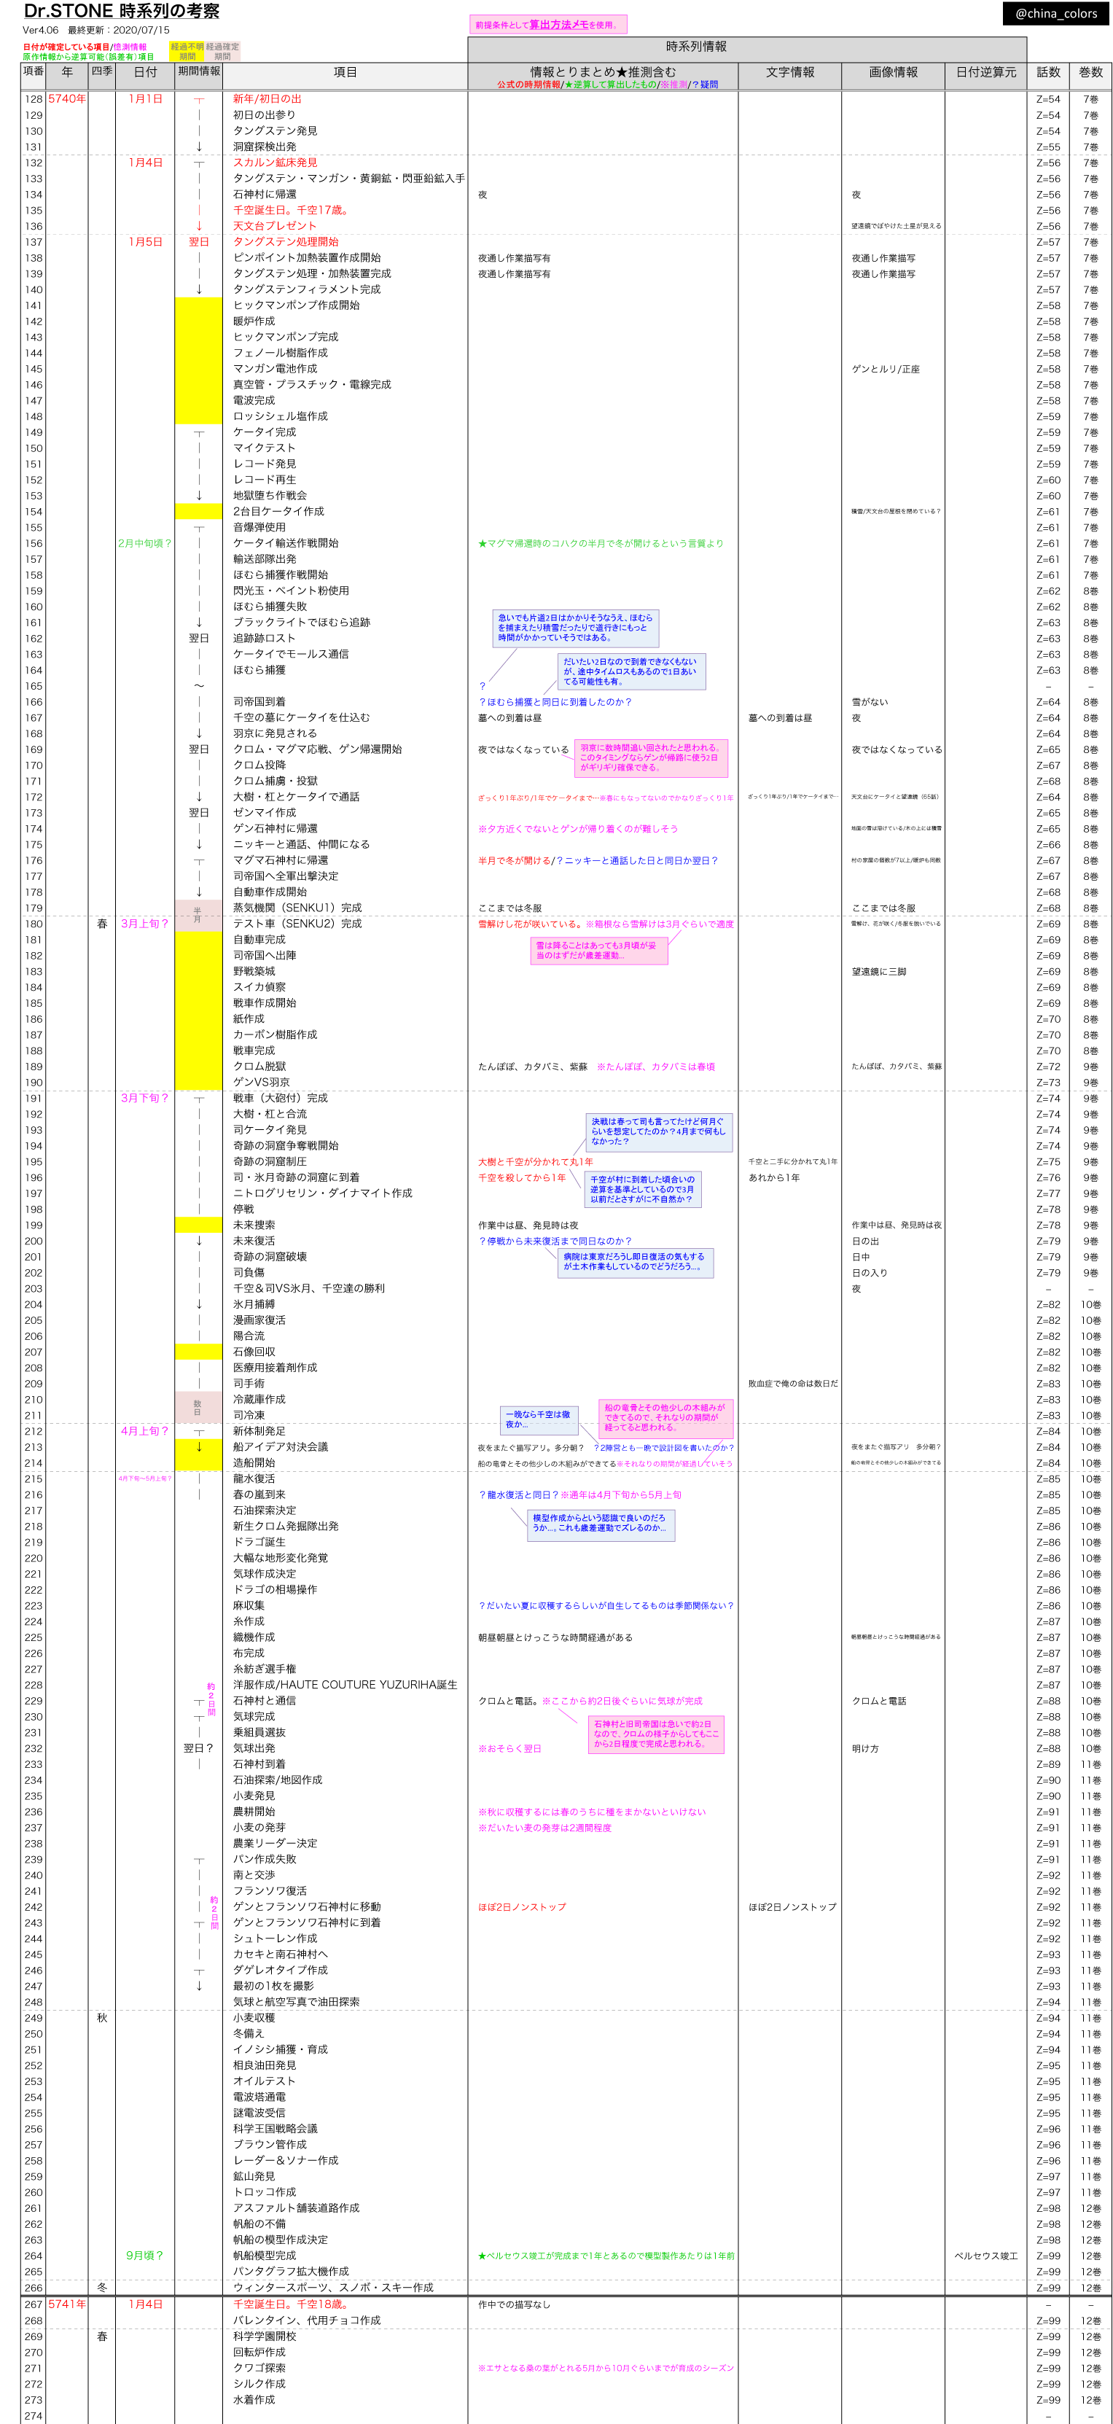This screenshot has width=1113, height=2424.
Task: Select the 望遠鏡に三脚 image info cell
Action: [879, 972]
